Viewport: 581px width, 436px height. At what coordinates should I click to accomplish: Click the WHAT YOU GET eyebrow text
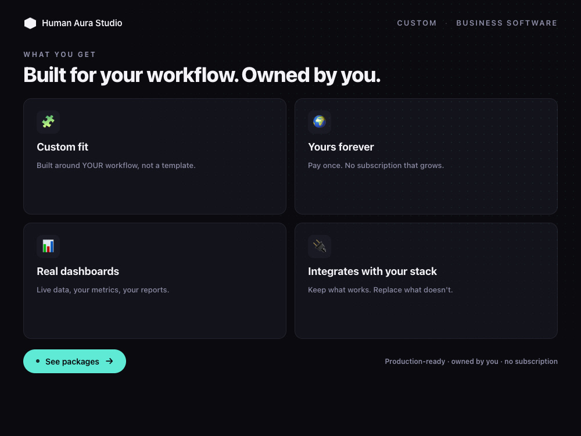(x=60, y=55)
